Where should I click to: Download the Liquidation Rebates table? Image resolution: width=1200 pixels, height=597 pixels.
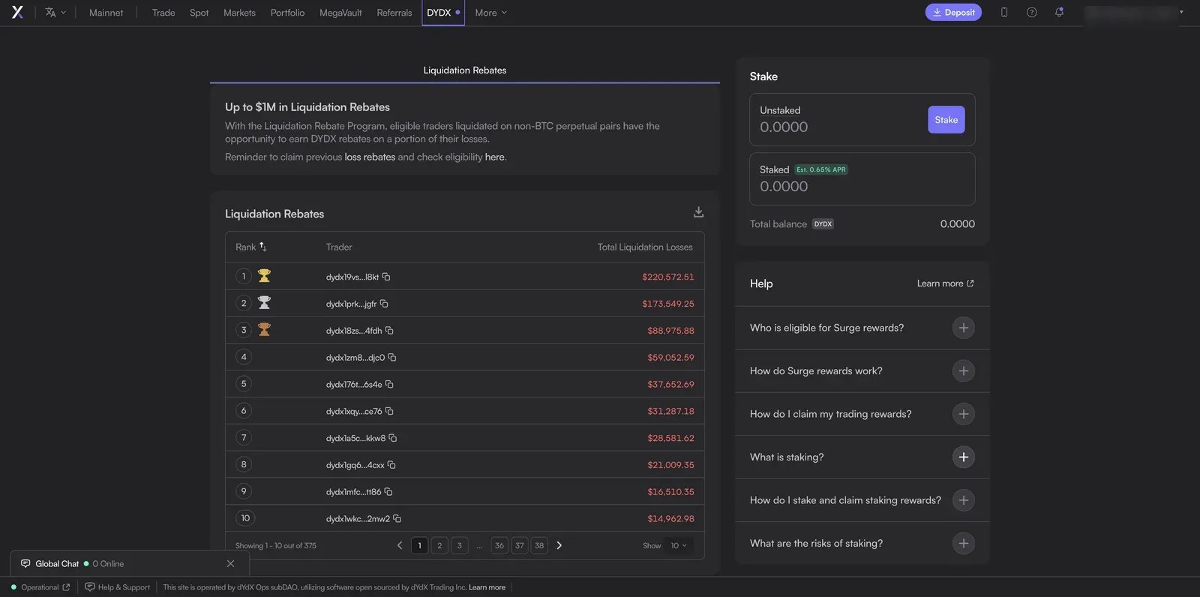(698, 212)
